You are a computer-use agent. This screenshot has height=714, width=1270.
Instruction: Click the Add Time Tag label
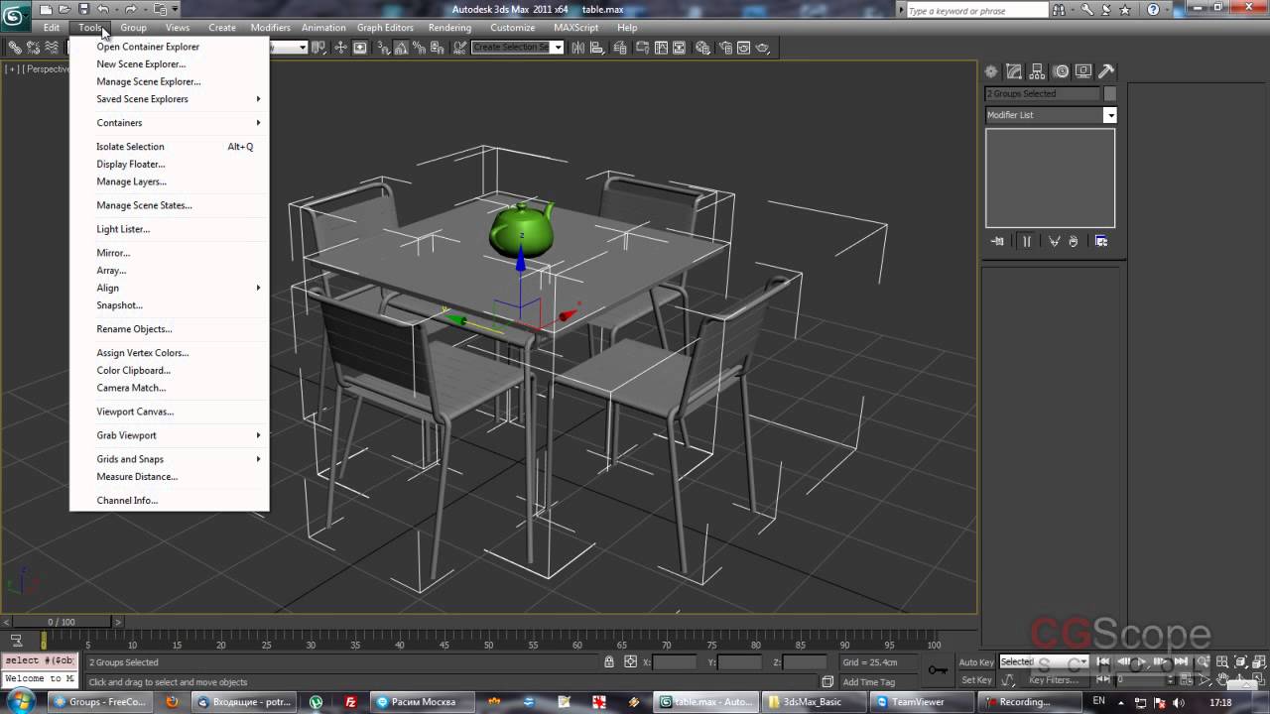tap(868, 682)
